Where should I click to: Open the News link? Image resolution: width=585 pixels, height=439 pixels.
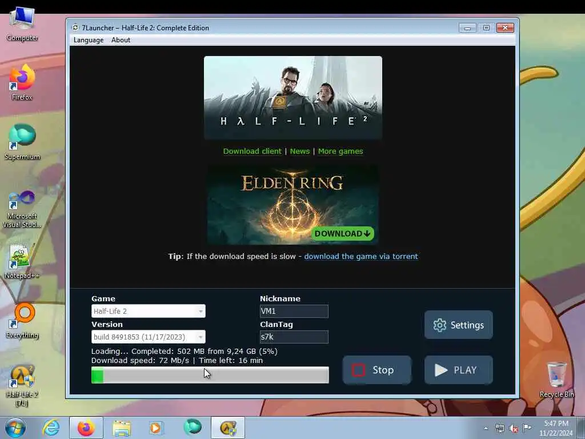pyautogui.click(x=299, y=151)
